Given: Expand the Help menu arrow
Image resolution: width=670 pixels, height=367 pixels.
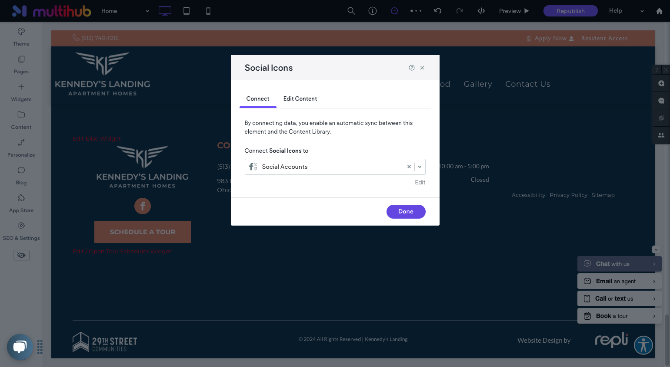Looking at the screenshot, I should [x=642, y=11].
